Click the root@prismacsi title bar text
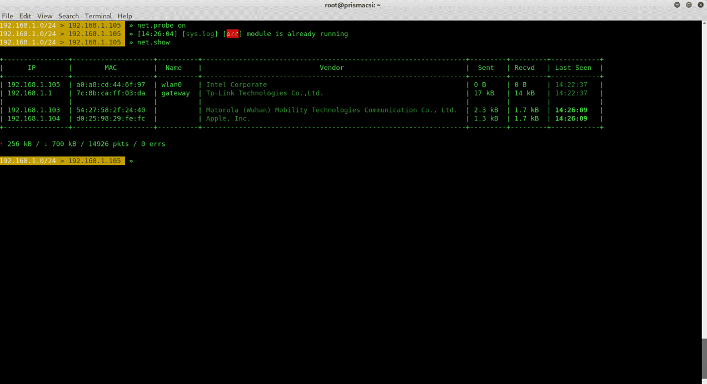The image size is (707, 384). click(x=353, y=4)
